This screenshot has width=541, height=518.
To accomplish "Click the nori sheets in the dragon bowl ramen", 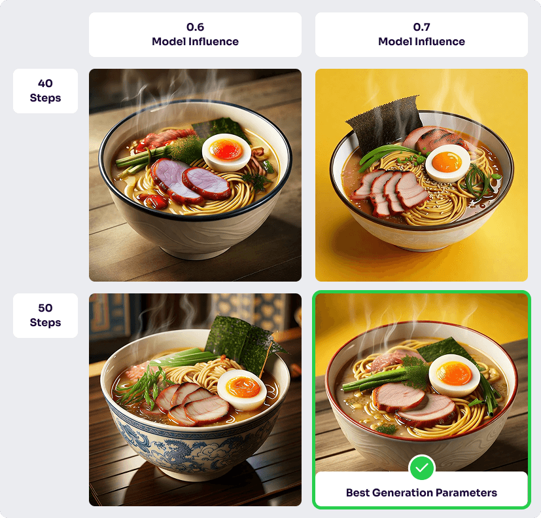I will (246, 344).
